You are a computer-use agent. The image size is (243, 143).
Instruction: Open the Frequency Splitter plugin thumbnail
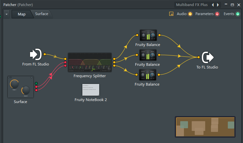click(90, 62)
